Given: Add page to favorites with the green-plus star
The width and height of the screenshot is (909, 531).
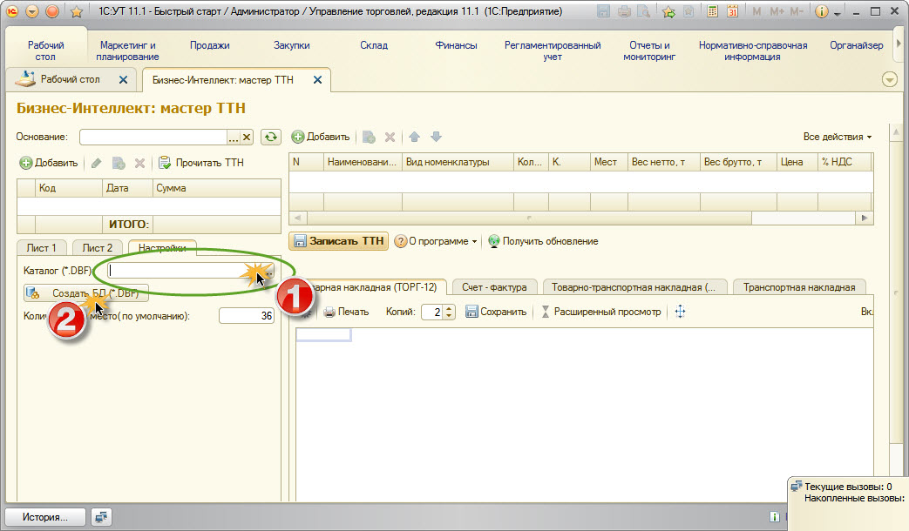Looking at the screenshot, I should (668, 11).
